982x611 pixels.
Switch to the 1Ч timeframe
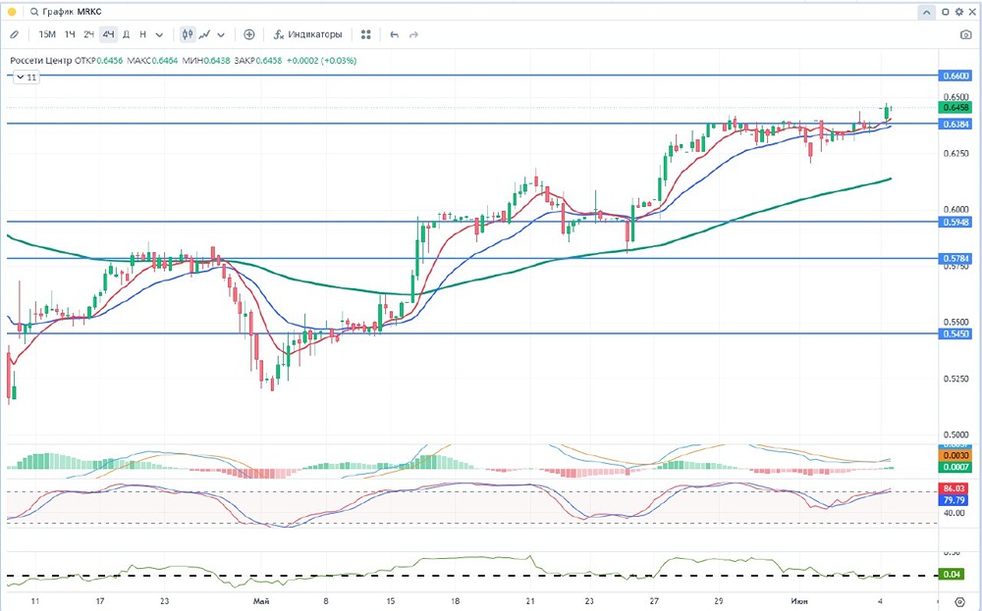pyautogui.click(x=70, y=35)
